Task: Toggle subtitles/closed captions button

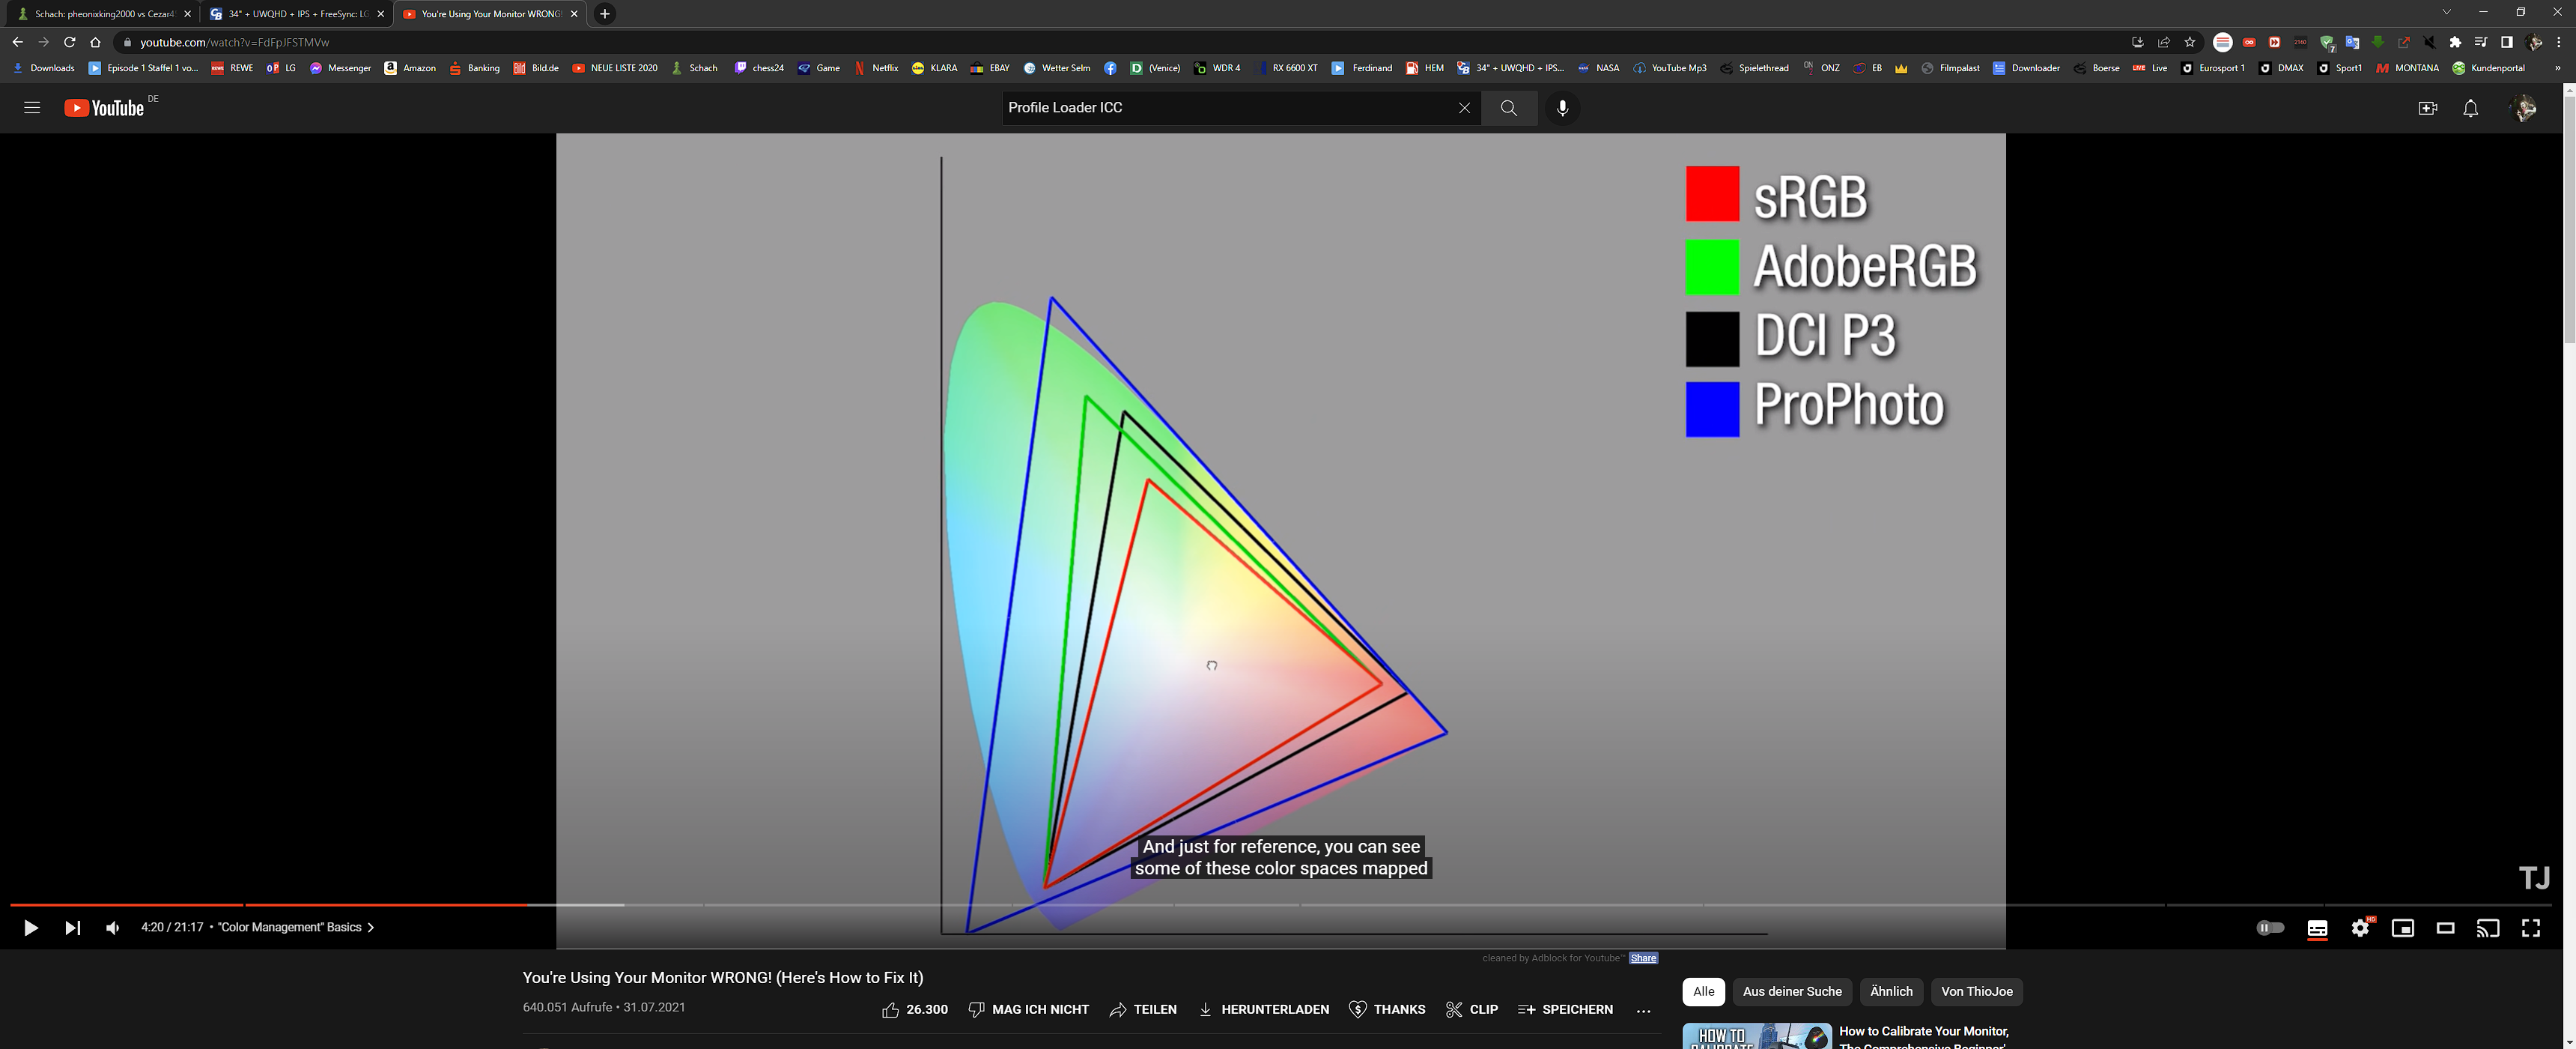Action: 2317,928
